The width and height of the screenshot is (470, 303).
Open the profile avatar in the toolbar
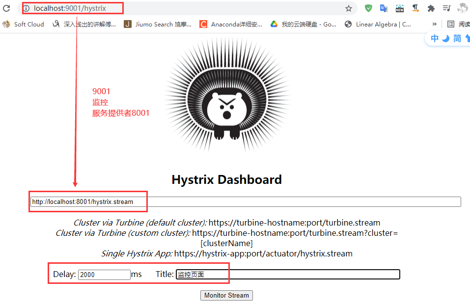(x=463, y=8)
